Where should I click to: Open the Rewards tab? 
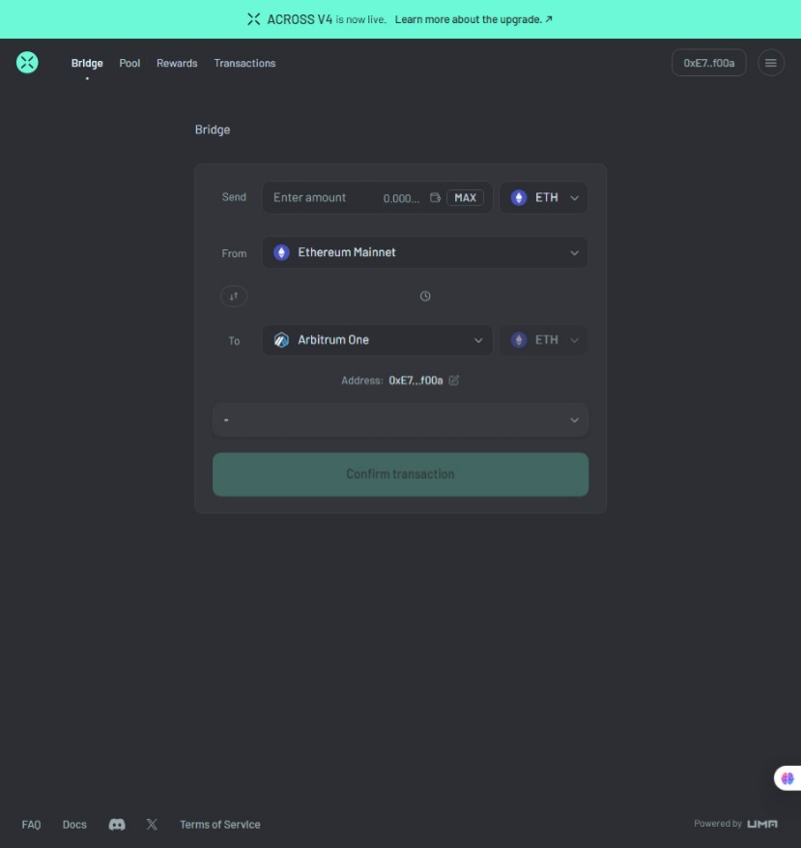[x=177, y=64]
